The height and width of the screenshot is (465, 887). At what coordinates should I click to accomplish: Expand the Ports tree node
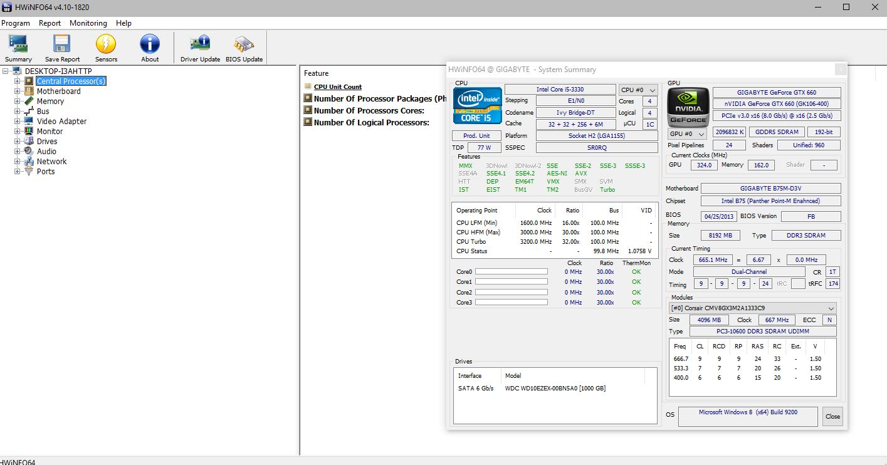pos(18,171)
